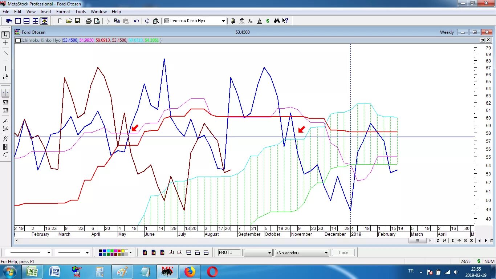Click the crosshair target toolbar icon
This screenshot has height=279, width=496.
(x=147, y=21)
